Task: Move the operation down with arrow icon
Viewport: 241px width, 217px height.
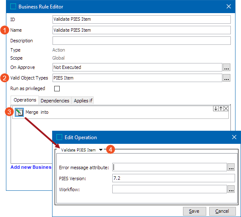Action: tap(216, 108)
